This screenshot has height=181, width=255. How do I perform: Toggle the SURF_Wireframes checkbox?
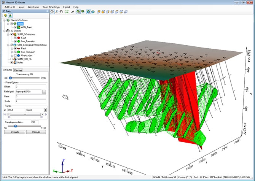point(11,34)
